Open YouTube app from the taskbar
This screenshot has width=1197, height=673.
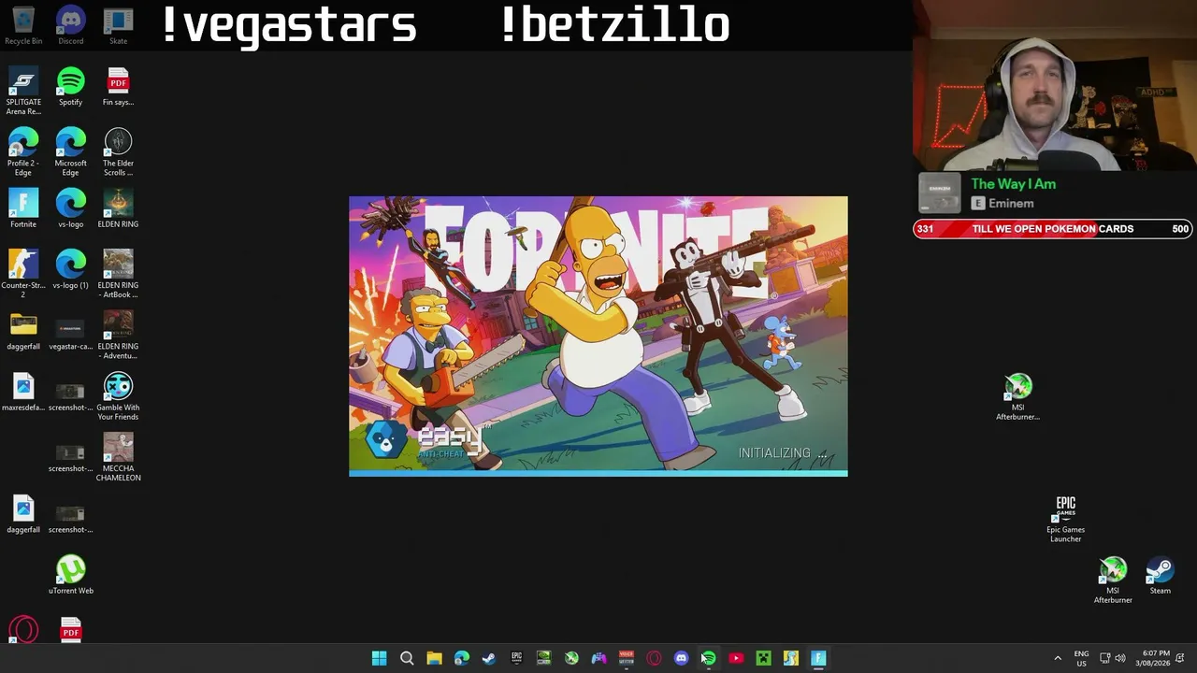[x=736, y=658]
